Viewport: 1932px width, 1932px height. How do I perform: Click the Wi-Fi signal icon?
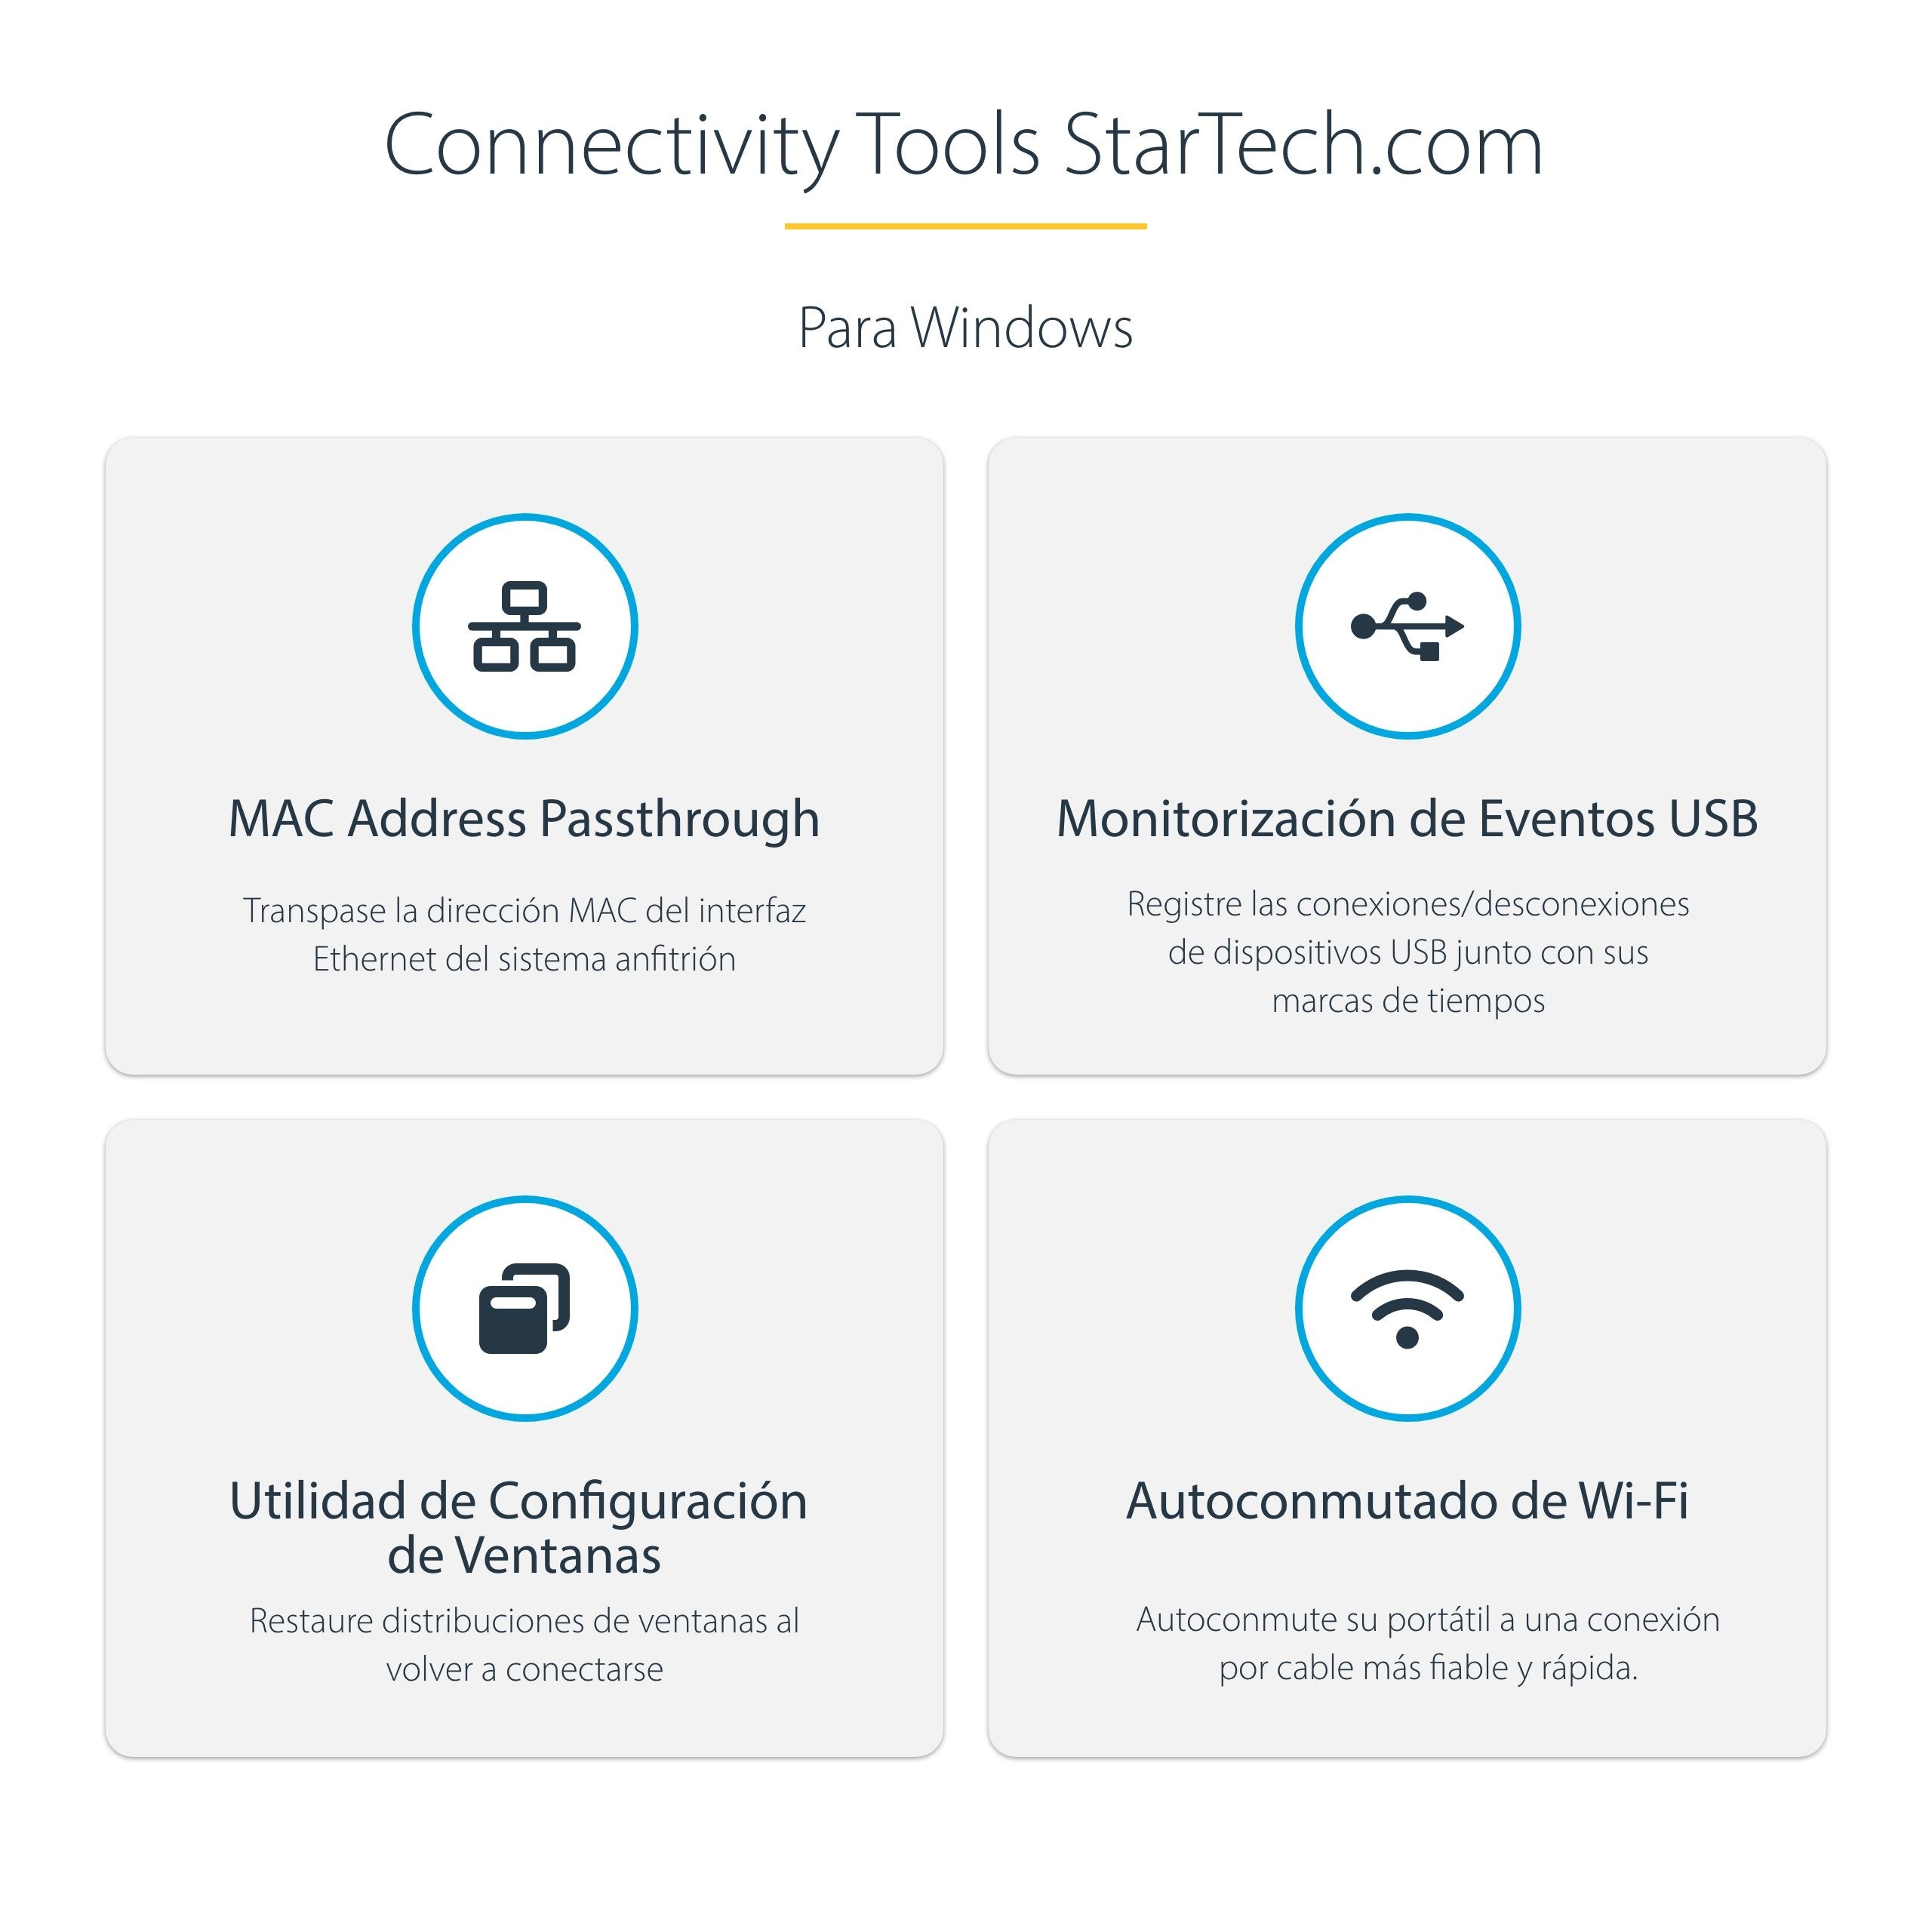[1407, 1309]
